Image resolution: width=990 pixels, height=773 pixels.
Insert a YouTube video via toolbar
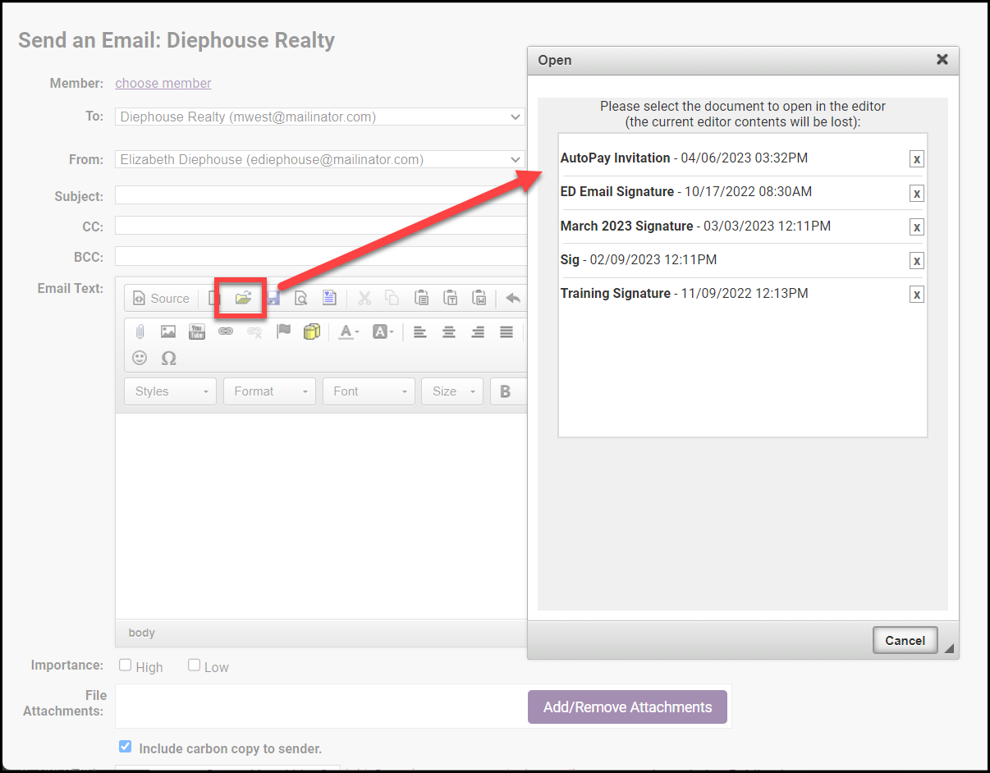[197, 332]
